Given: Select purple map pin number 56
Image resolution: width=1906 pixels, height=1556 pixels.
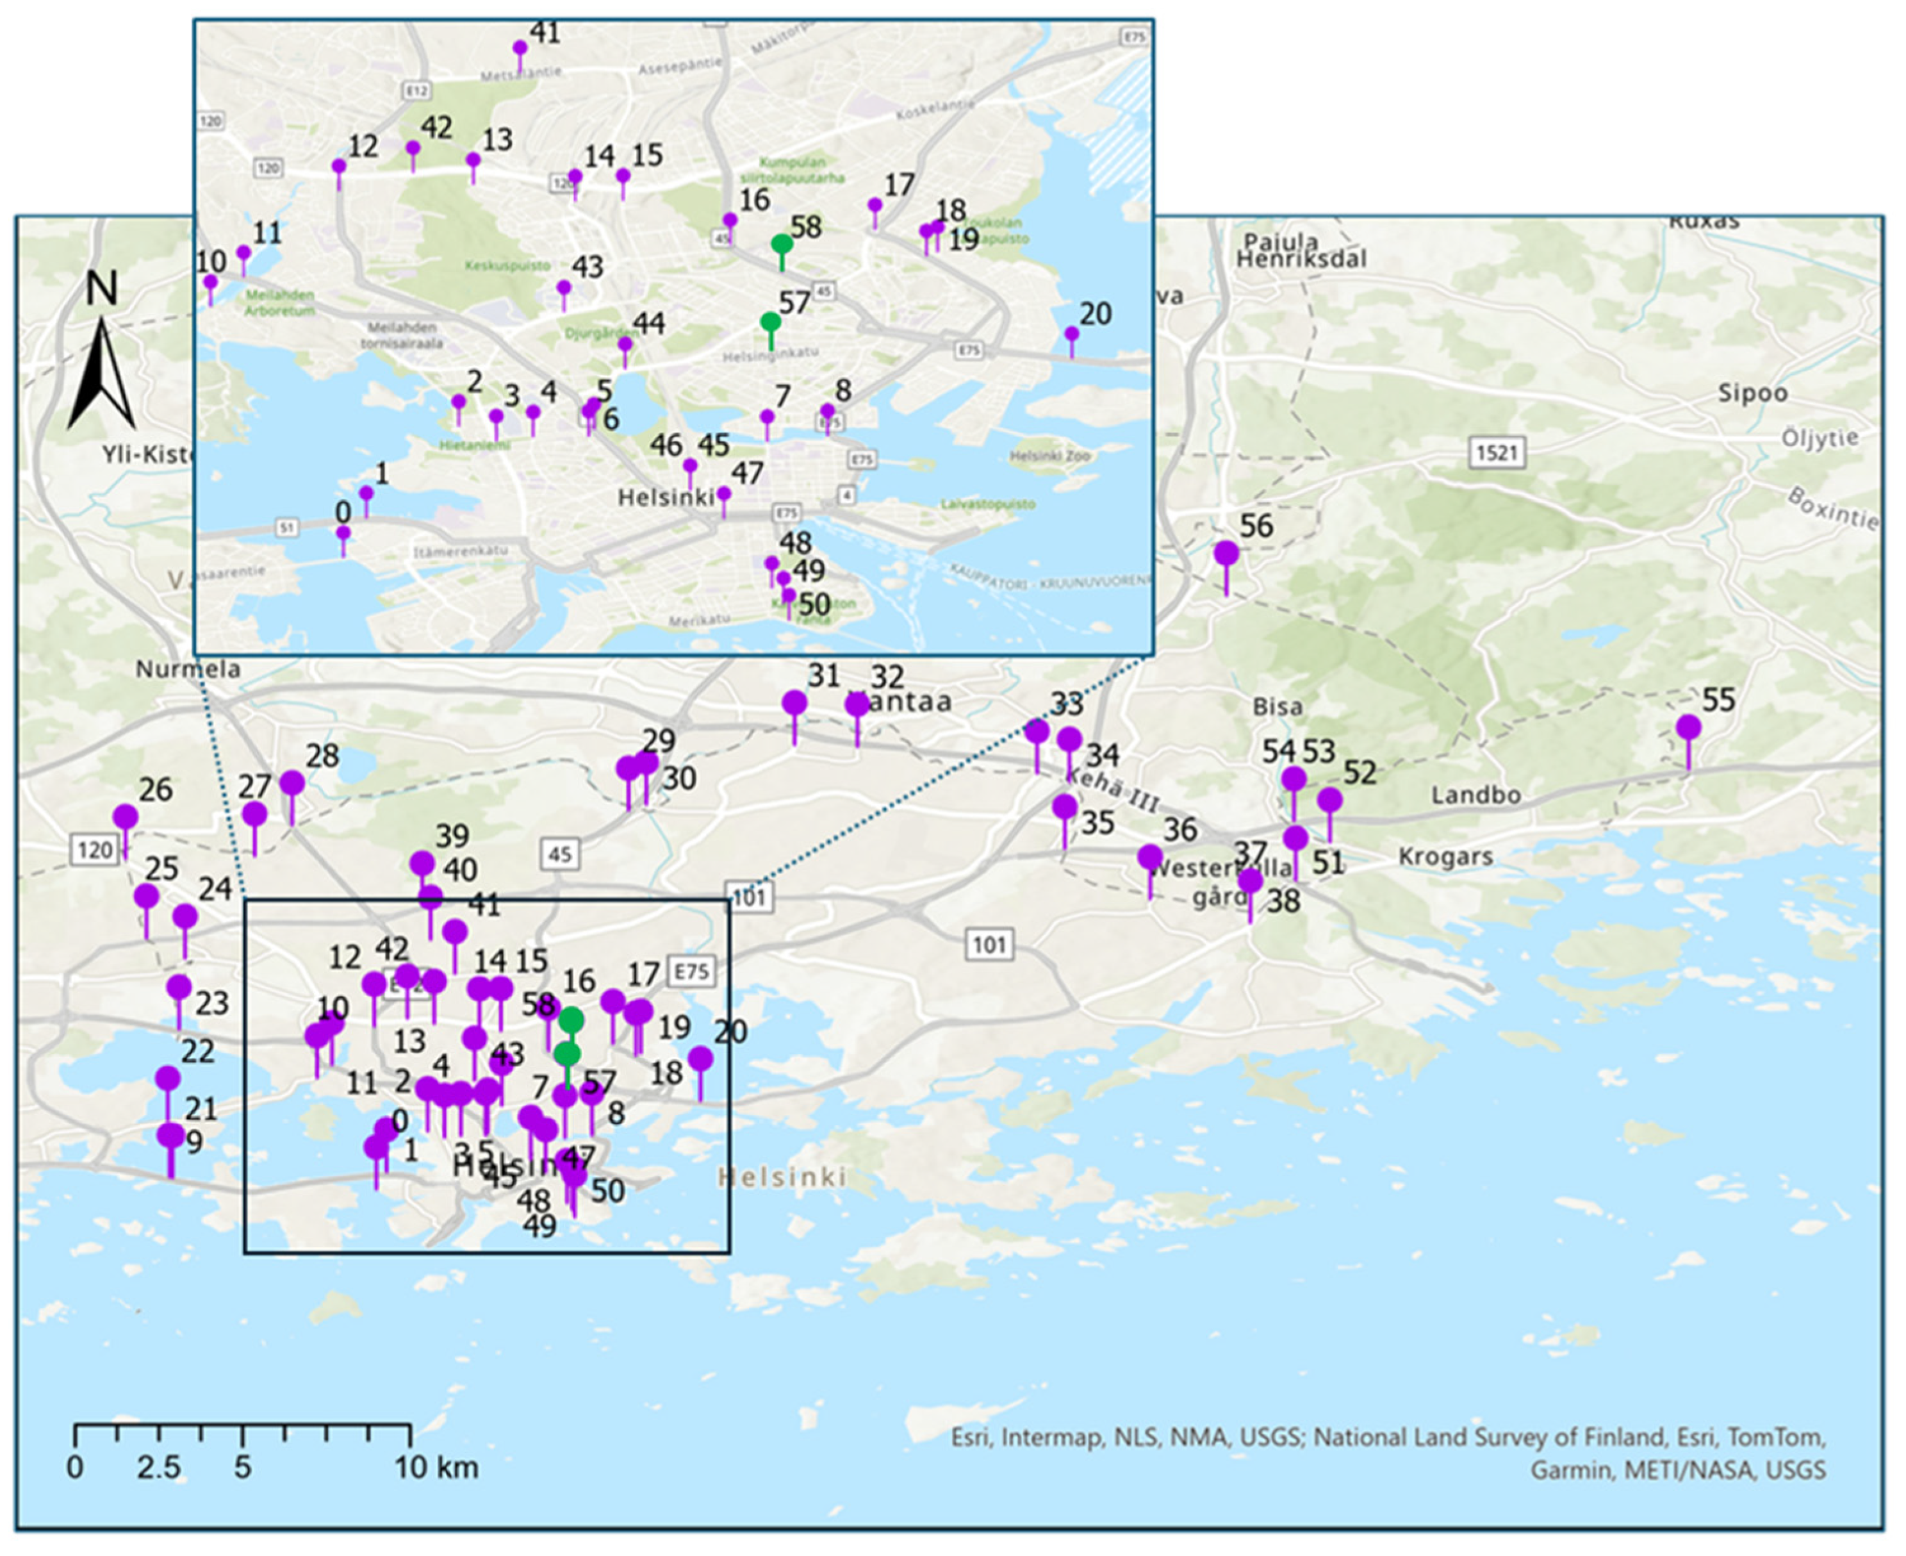Looking at the screenshot, I should click(1227, 554).
